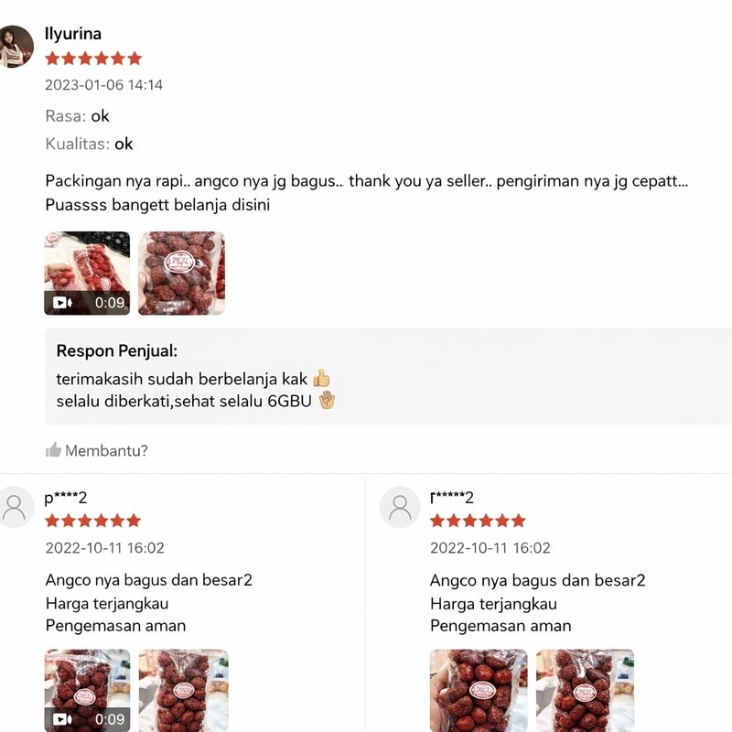Click the p****2 default avatar icon
Image resolution: width=732 pixels, height=732 pixels.
click(x=16, y=508)
